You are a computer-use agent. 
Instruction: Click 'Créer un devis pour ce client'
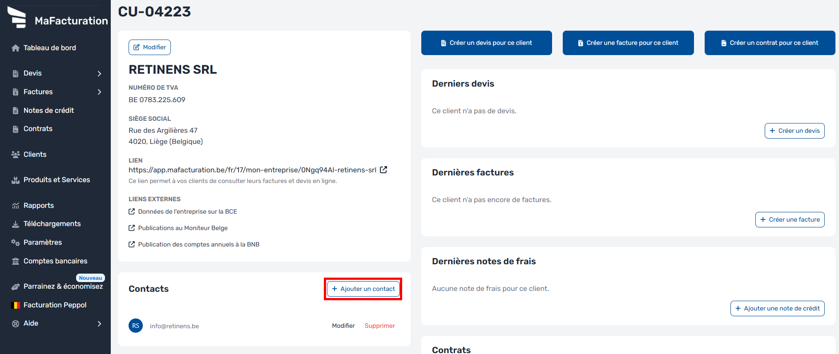[487, 43]
